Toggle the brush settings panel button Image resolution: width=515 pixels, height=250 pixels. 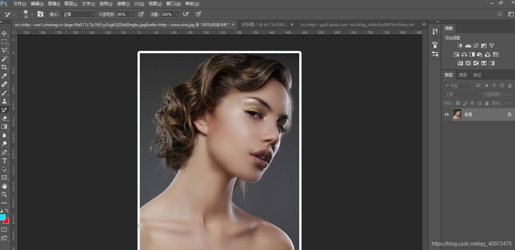pyautogui.click(x=41, y=14)
